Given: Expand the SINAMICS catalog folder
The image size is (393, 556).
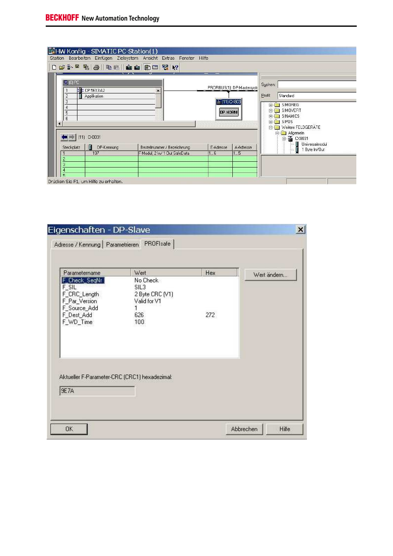Looking at the screenshot, I should click(271, 116).
